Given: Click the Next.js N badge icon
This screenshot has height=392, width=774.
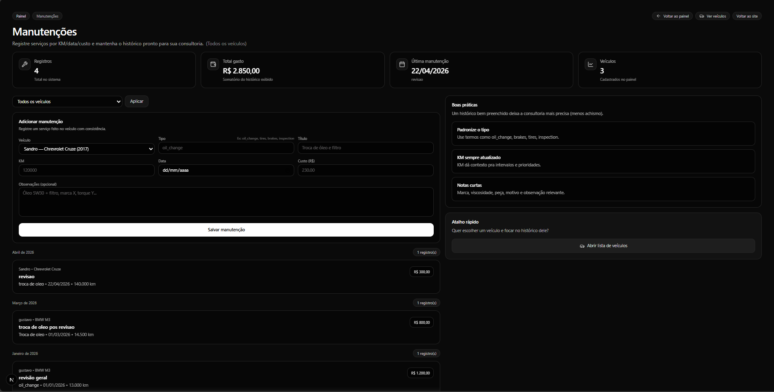Looking at the screenshot, I should click(11, 380).
